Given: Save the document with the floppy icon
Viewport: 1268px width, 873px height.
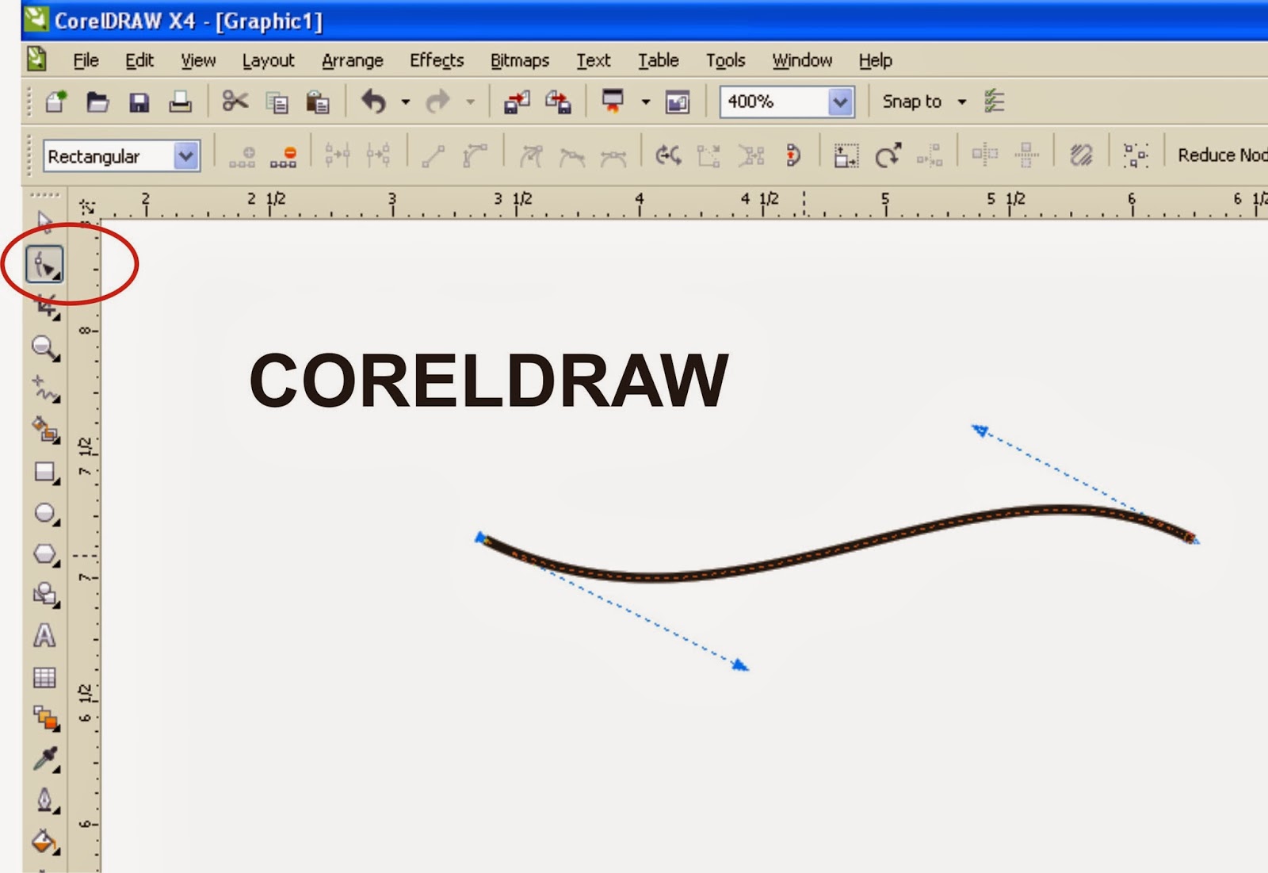Looking at the screenshot, I should 139,101.
